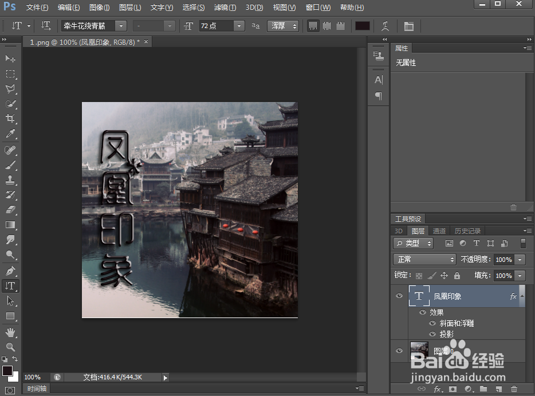535x396 pixels.
Task: Select the Smudge tool
Action: (x=10, y=240)
